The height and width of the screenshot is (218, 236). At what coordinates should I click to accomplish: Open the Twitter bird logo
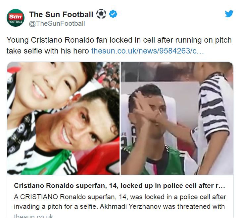click(229, 14)
